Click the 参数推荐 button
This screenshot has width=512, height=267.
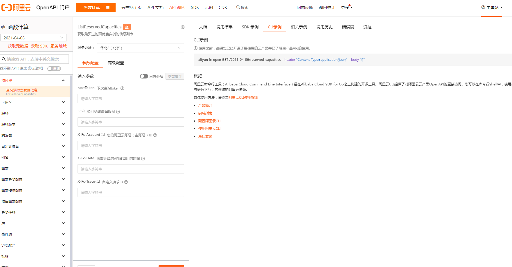tap(175, 76)
